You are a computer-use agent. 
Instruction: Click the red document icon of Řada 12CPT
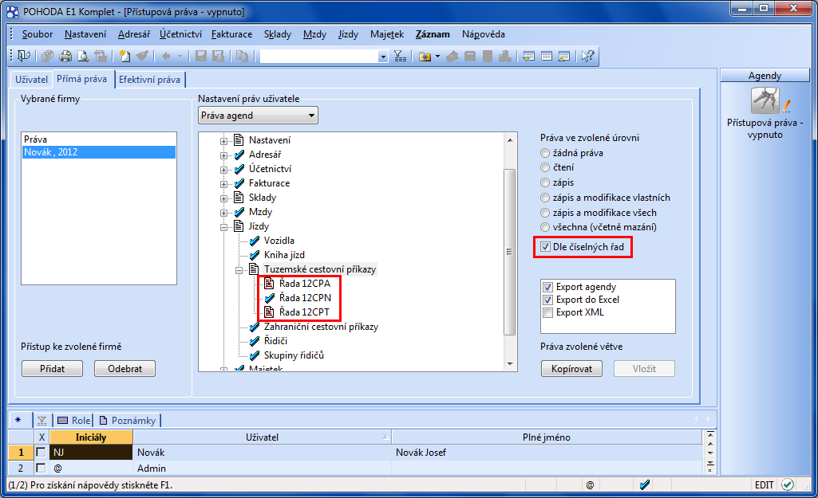[269, 312]
